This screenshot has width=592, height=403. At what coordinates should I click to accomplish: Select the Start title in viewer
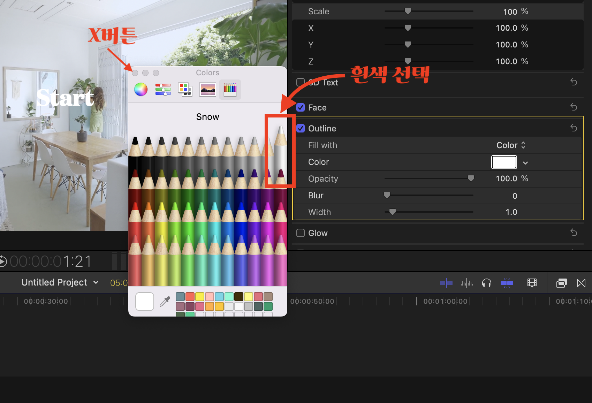click(65, 98)
